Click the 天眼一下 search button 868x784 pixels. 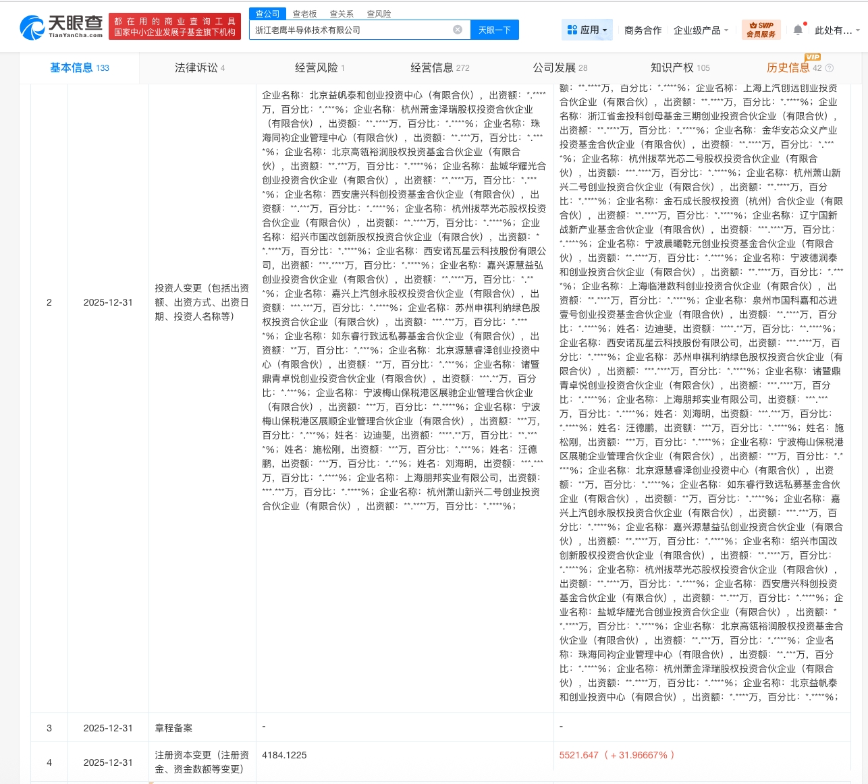tap(494, 30)
